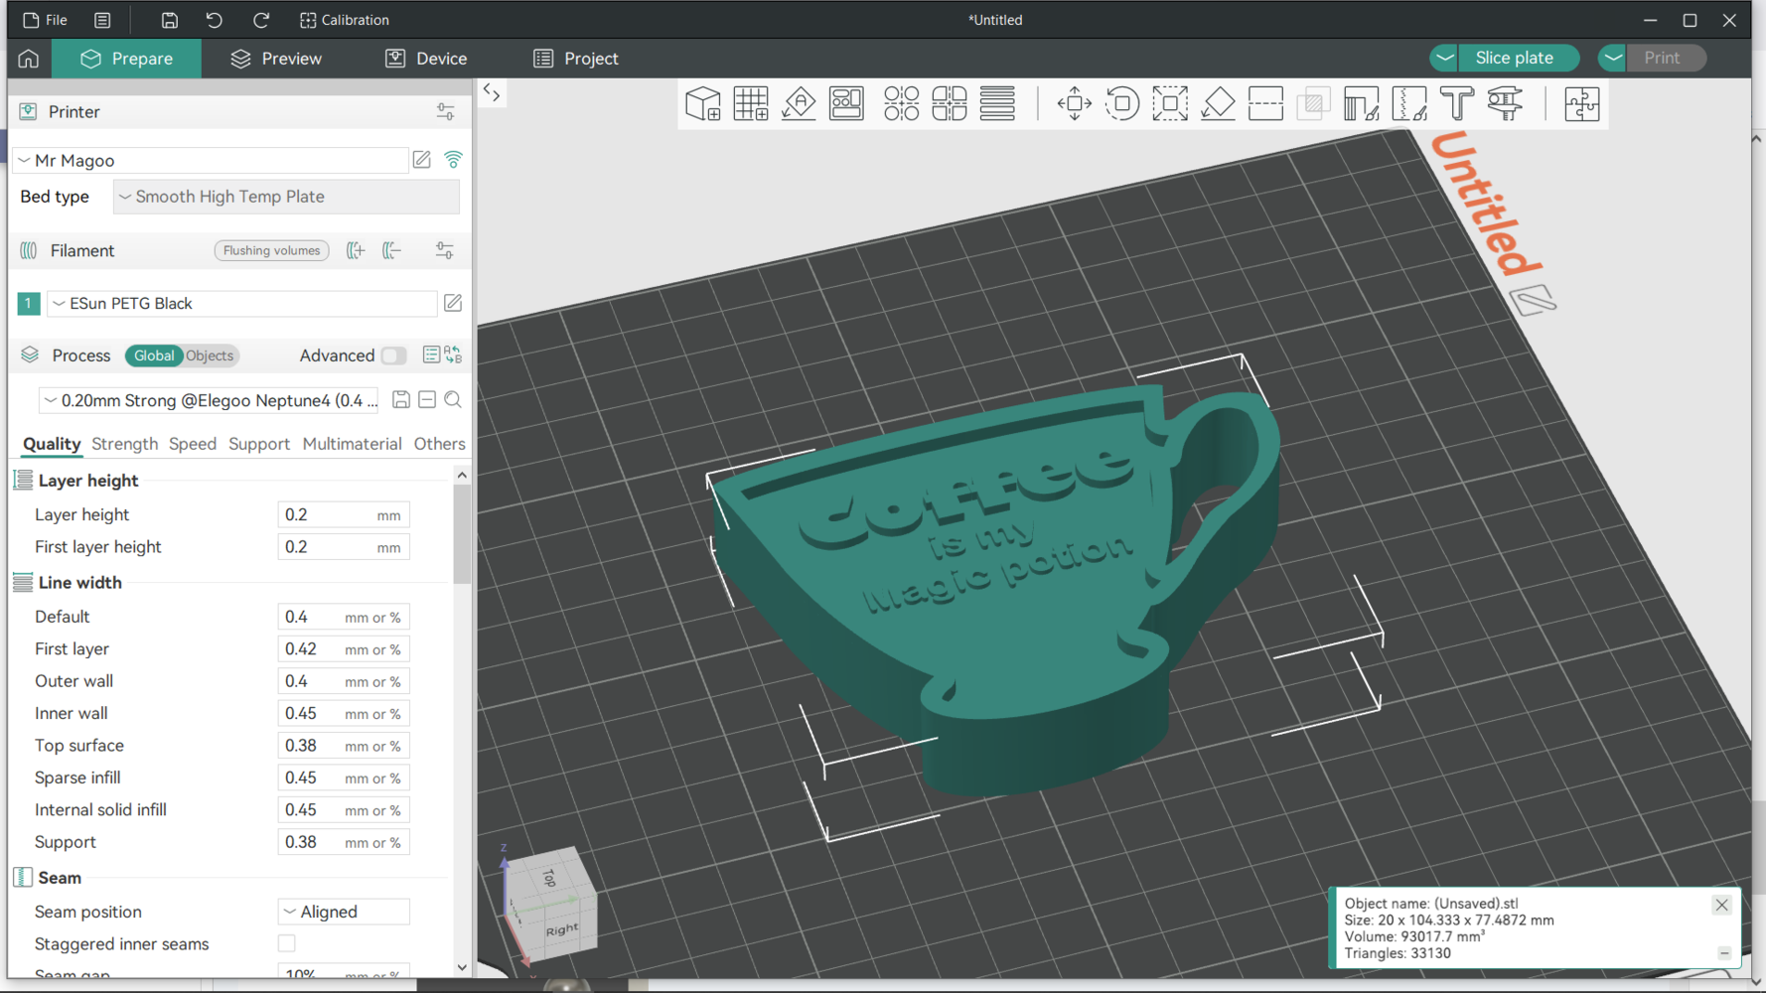Select the Cut tool
The image size is (1766, 993).
(1265, 103)
